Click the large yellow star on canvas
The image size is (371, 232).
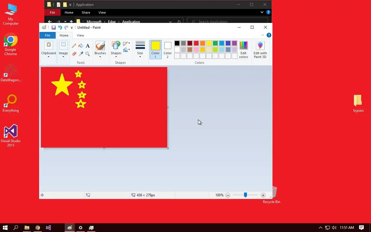coord(62,85)
